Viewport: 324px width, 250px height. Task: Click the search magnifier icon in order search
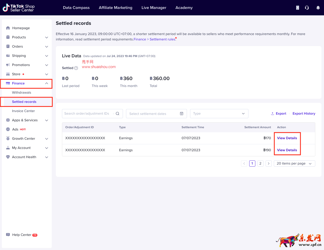(118, 114)
